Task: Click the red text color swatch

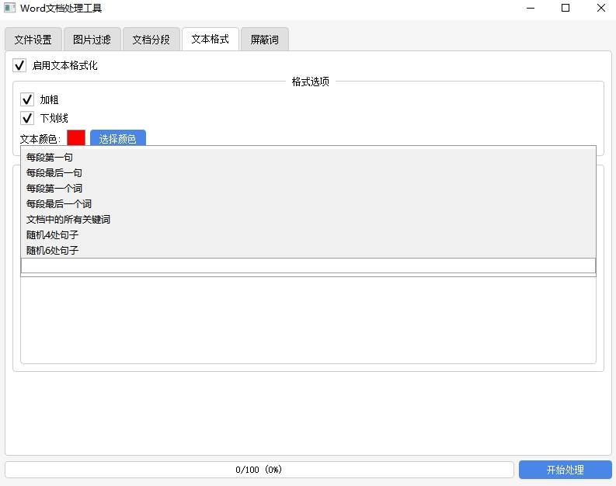Action: click(76, 138)
